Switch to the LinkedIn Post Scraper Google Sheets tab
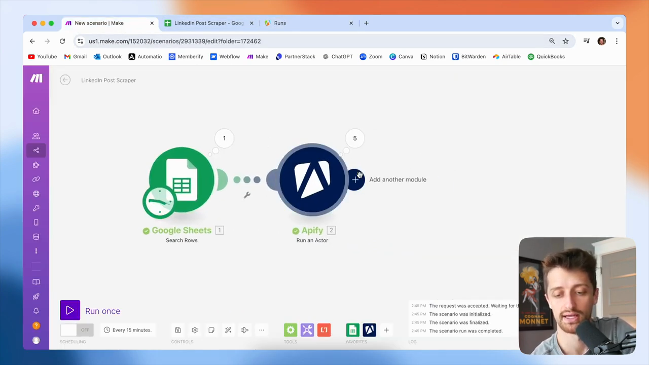Viewport: 649px width, 365px height. tap(209, 23)
